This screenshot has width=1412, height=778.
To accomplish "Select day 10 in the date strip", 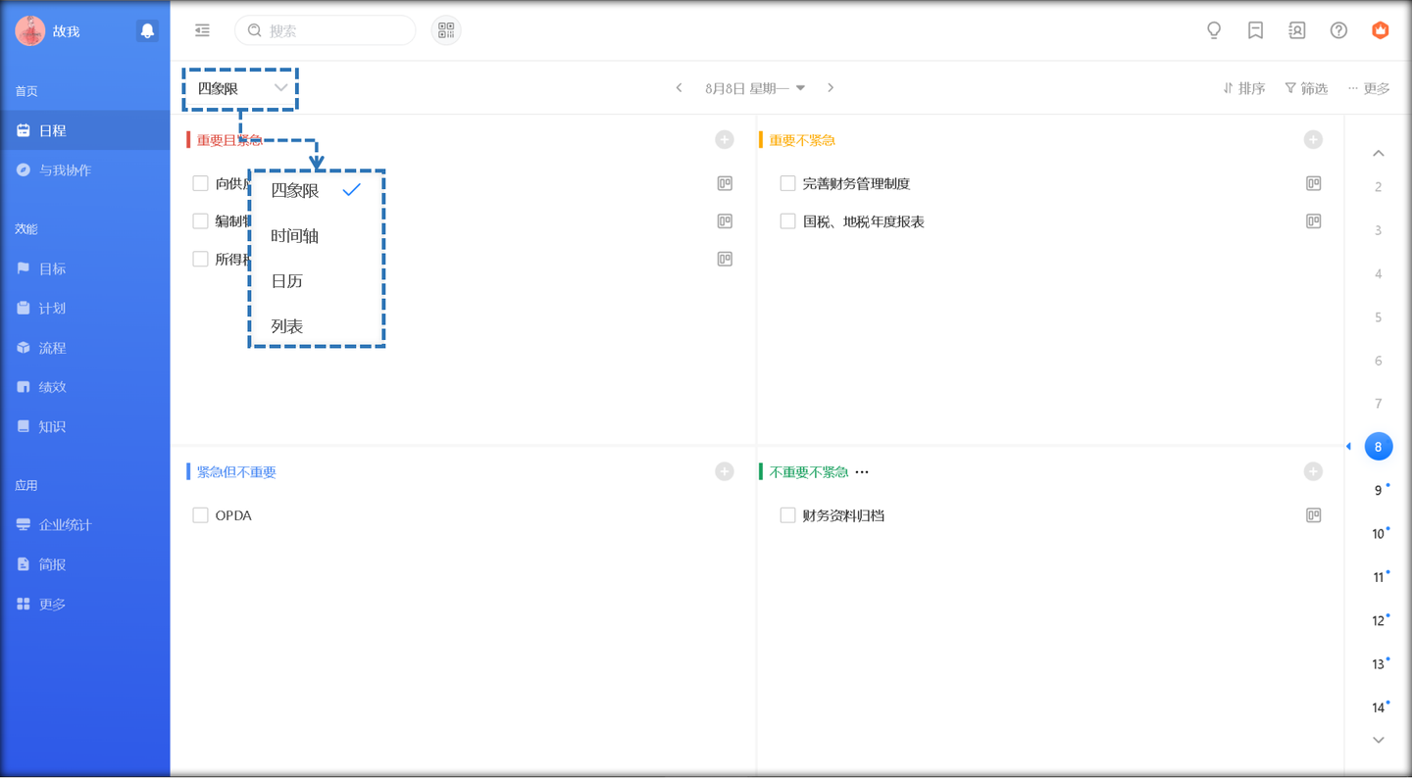I will click(1378, 534).
